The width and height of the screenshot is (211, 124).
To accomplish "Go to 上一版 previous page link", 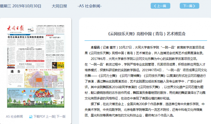I will 50,116.
